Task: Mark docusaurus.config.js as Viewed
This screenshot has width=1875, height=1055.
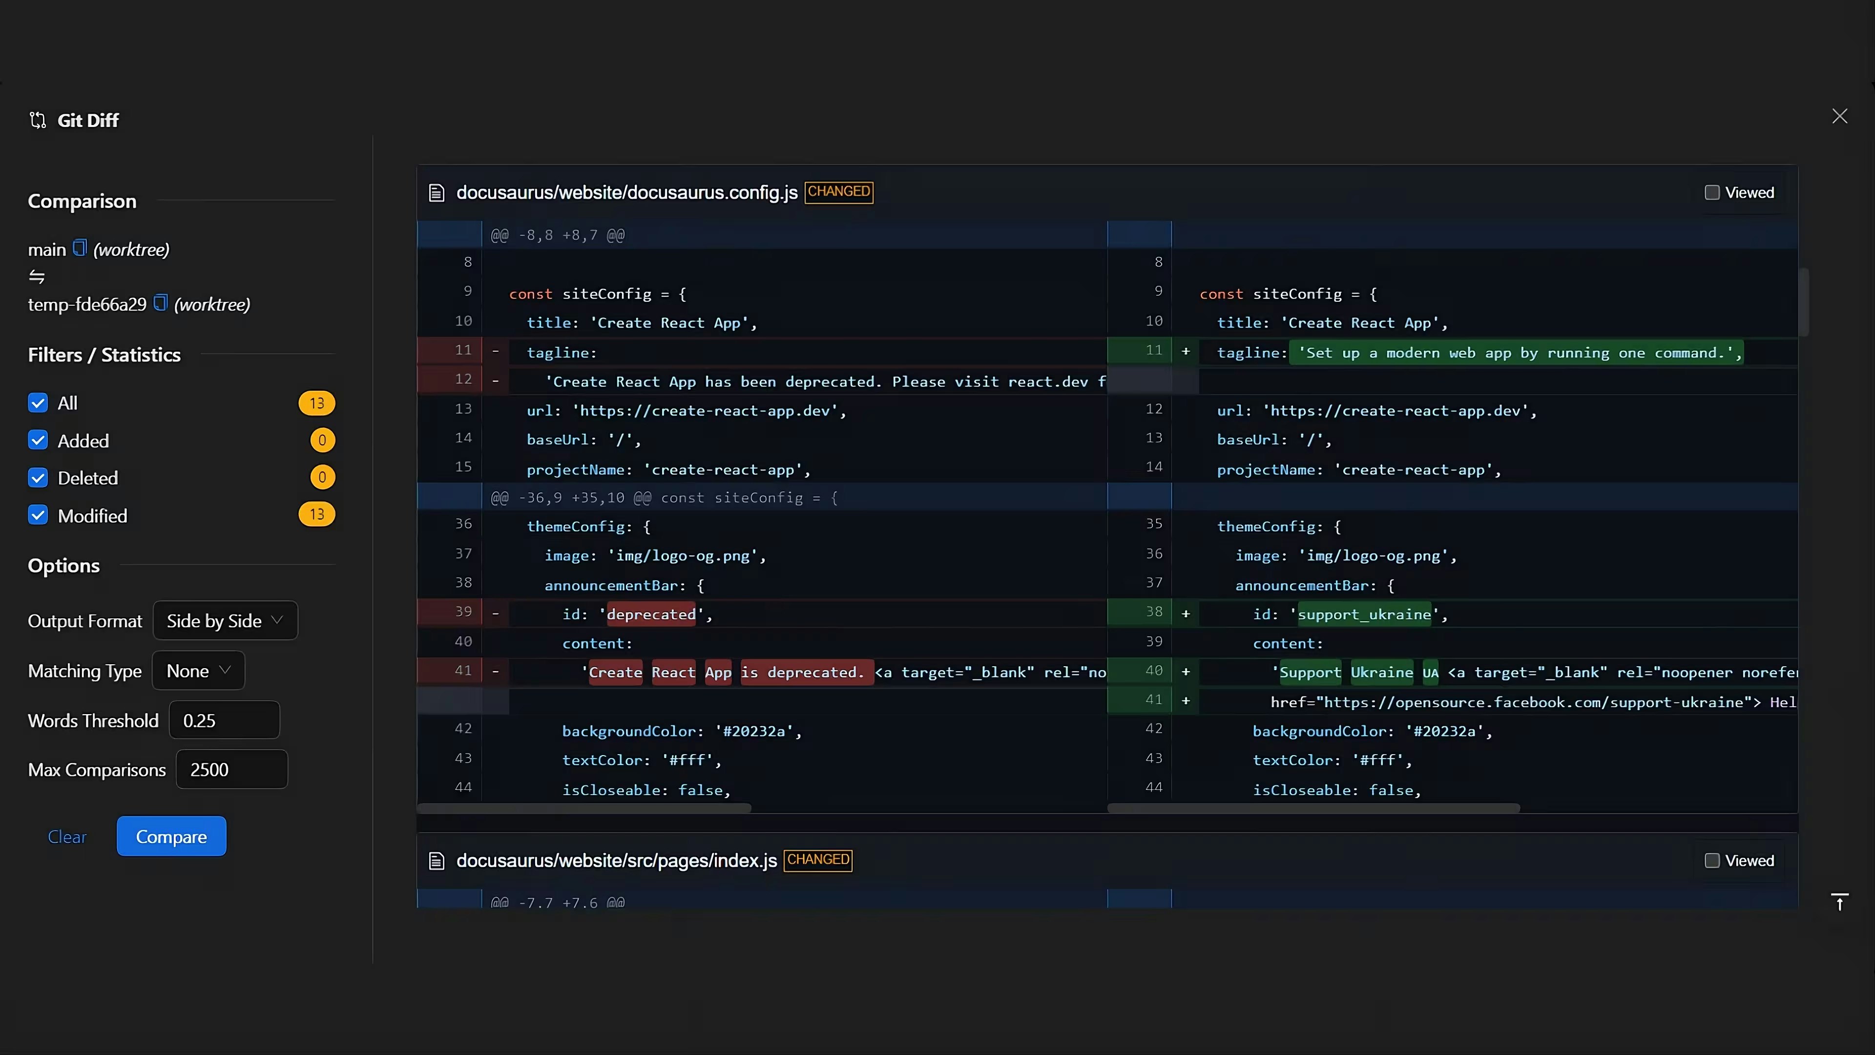Action: (1712, 193)
